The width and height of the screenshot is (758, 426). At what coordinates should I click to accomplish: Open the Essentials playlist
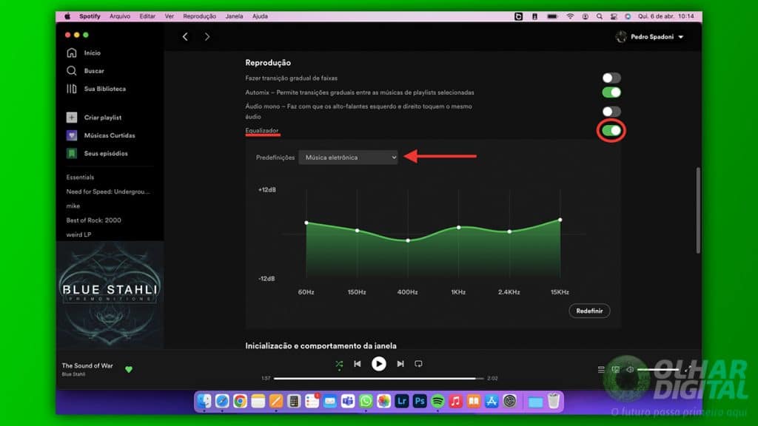pos(80,177)
